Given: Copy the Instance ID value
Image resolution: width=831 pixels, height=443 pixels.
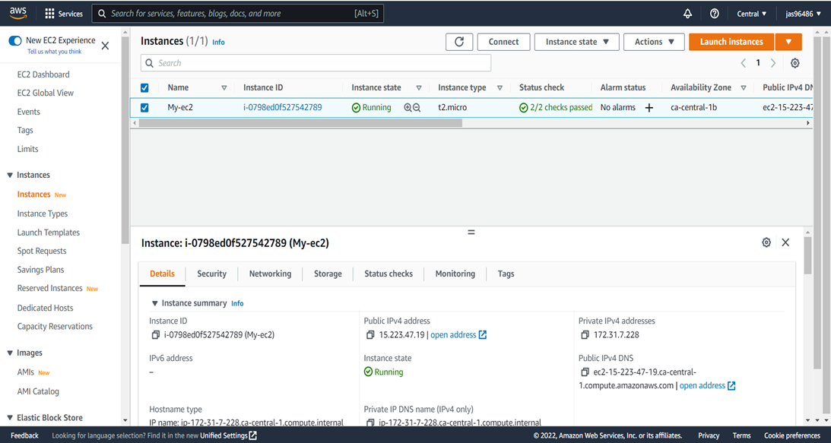Looking at the screenshot, I should click(x=155, y=335).
